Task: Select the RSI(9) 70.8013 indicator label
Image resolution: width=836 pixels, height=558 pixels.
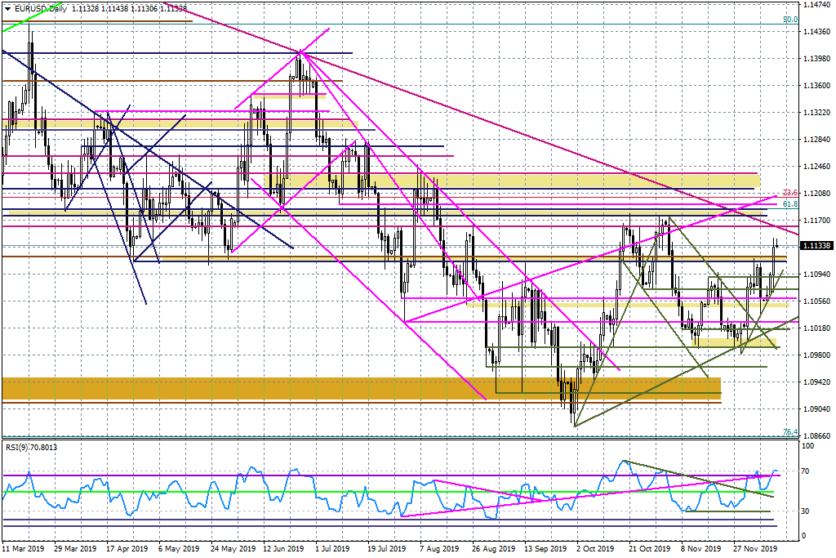Action: point(31,447)
